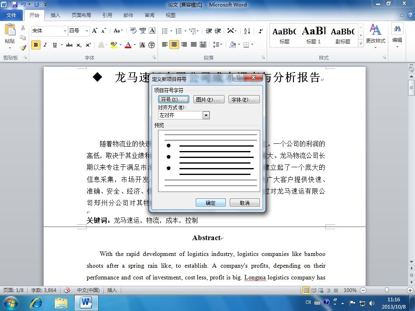This screenshot has width=415, height=311.
Task: Toggle Italic formatting
Action: (45, 45)
